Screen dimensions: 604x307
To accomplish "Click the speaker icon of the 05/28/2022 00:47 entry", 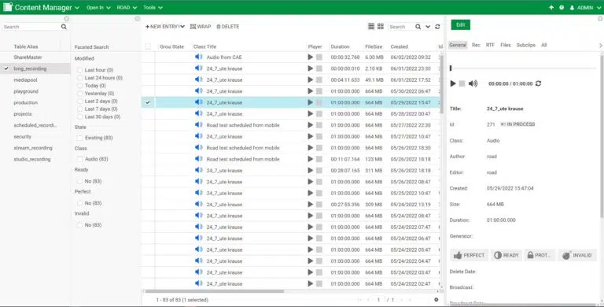I will pos(199,113).
